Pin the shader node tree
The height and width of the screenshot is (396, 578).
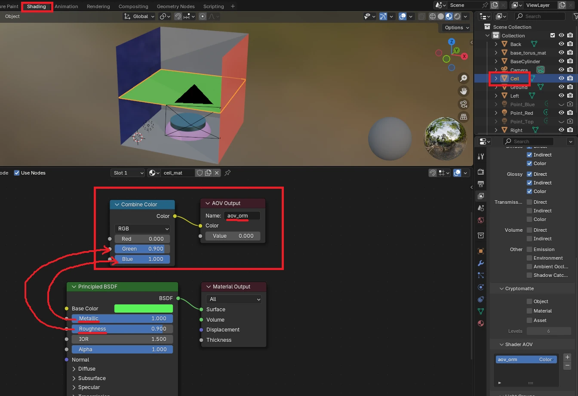(227, 173)
